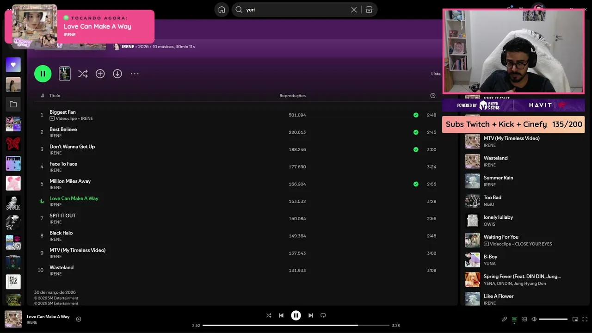The height and width of the screenshot is (333, 592).
Task: Toggle saved checkmark for Don't Wanna Get Up
Action: [x=416, y=149]
